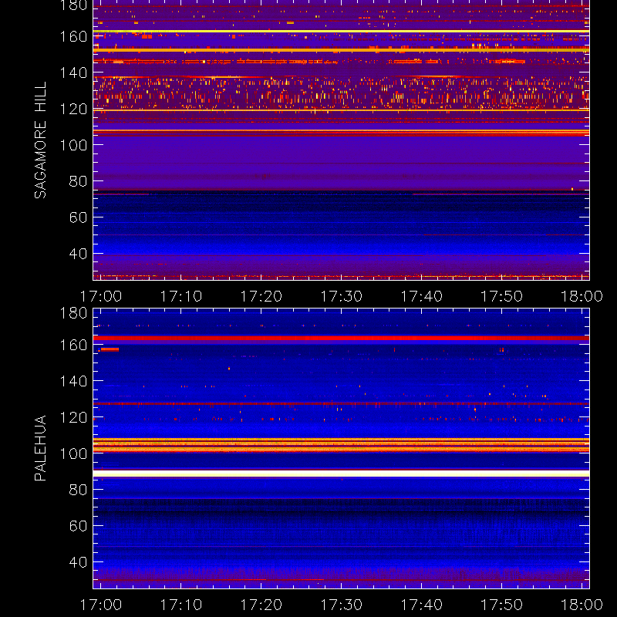
Task: Click 17:00 time label below Sagamore Hill plot
Action: pyautogui.click(x=101, y=296)
